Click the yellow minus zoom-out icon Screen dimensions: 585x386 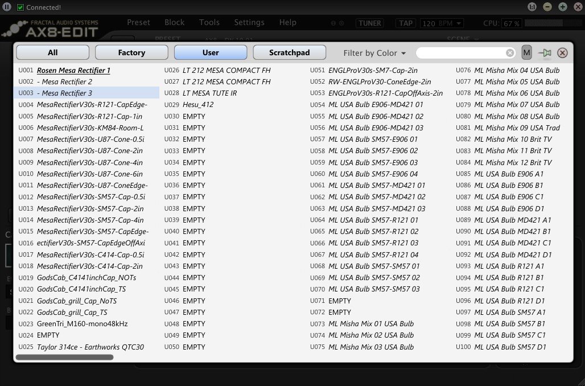547,7
